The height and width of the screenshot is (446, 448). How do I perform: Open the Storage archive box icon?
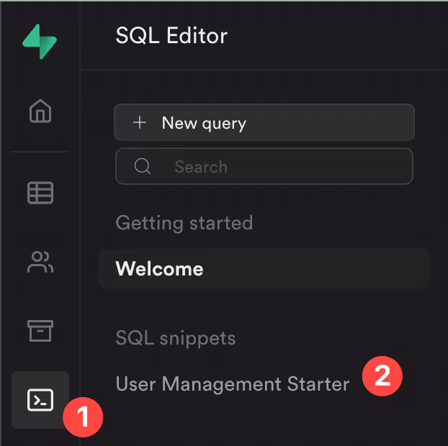pyautogui.click(x=40, y=331)
